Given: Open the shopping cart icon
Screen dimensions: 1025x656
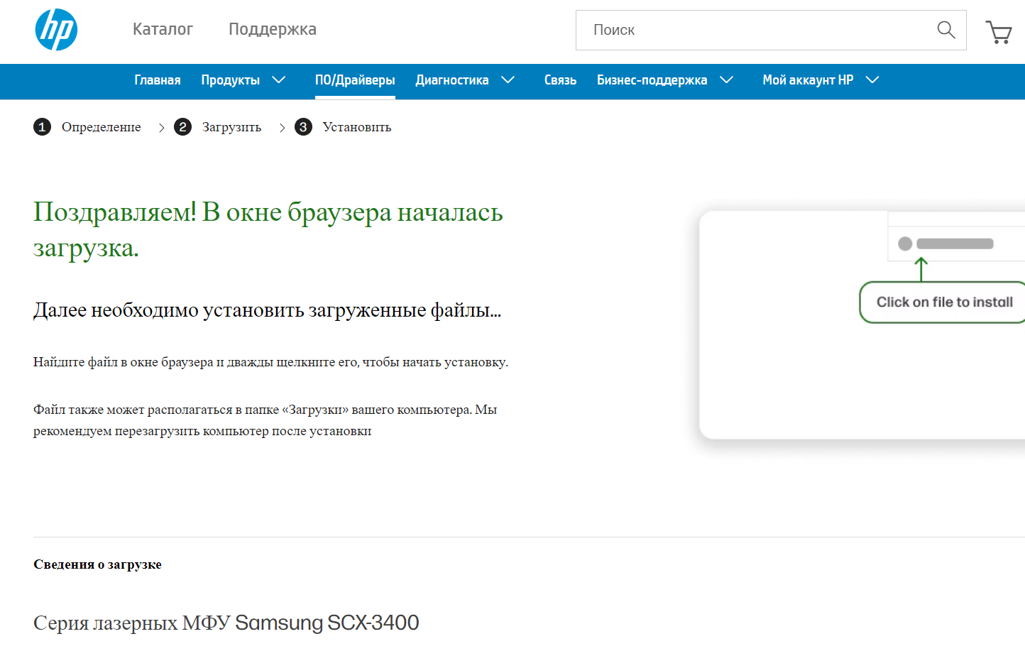Looking at the screenshot, I should click(999, 31).
